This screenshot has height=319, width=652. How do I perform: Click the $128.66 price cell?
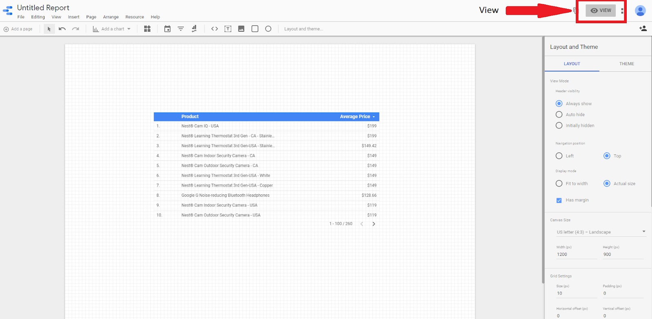pyautogui.click(x=369, y=195)
